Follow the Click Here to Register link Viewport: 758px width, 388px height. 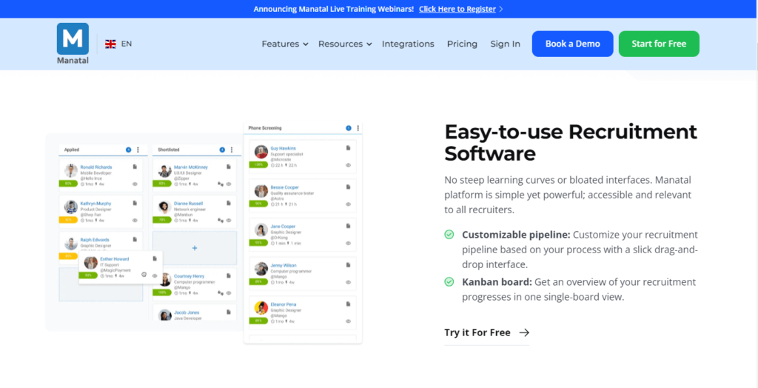(x=457, y=9)
